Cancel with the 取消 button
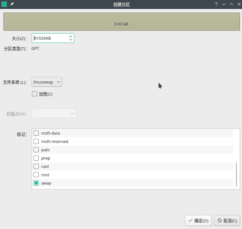This screenshot has height=229, width=242. (x=227, y=220)
